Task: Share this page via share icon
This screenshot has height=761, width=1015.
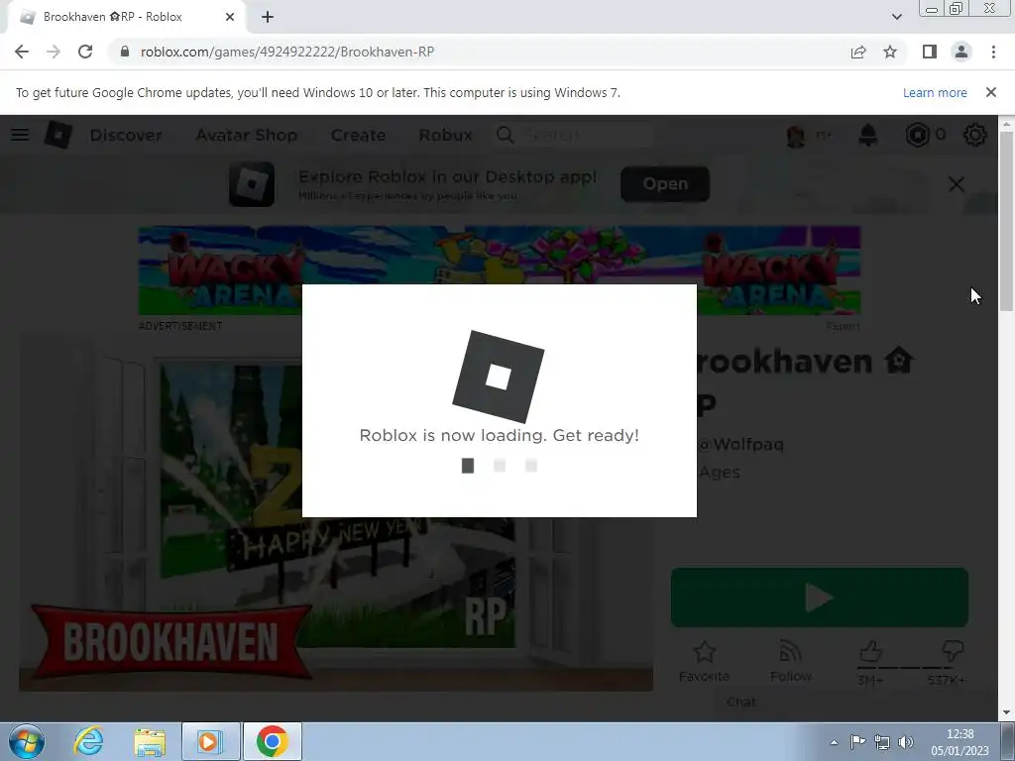Action: (x=858, y=52)
